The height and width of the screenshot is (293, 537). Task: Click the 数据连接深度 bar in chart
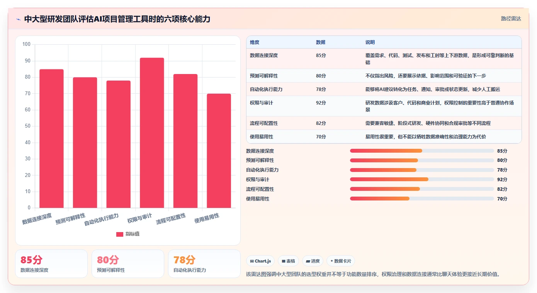[x=51, y=138]
